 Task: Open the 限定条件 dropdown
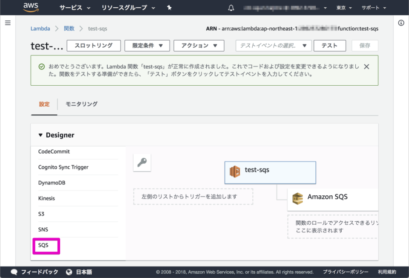147,45
